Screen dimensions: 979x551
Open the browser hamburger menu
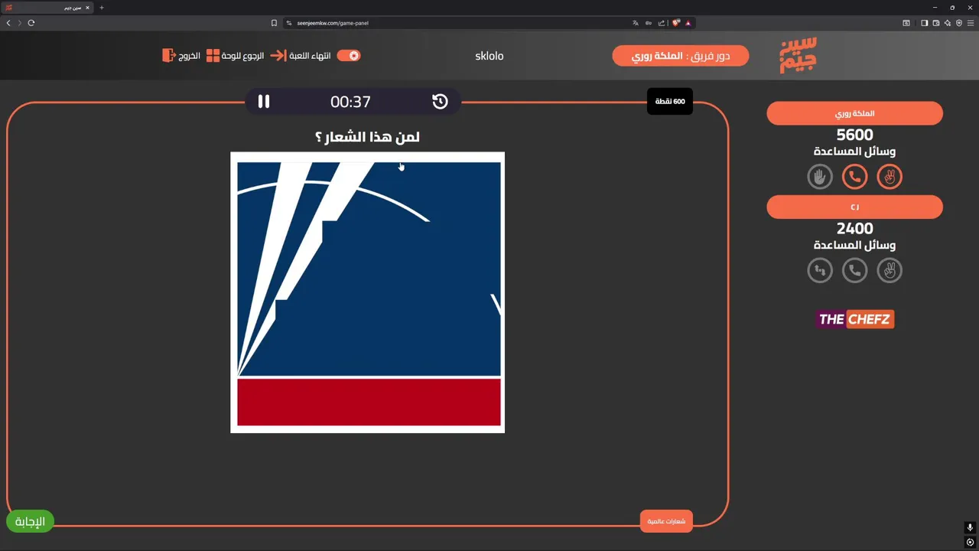click(971, 23)
